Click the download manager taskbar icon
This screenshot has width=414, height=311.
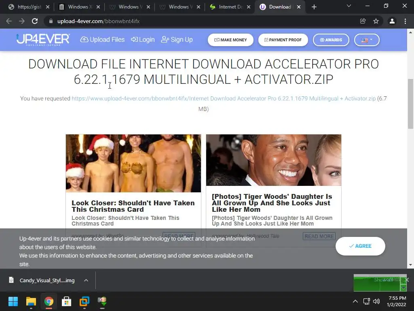[102, 301]
